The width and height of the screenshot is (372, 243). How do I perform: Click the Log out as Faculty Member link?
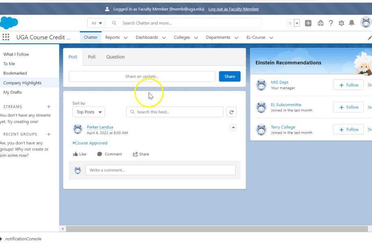233,9
